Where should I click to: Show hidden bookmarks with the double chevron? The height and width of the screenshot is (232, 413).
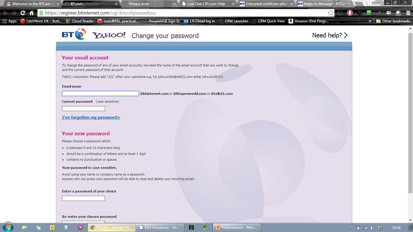point(370,21)
